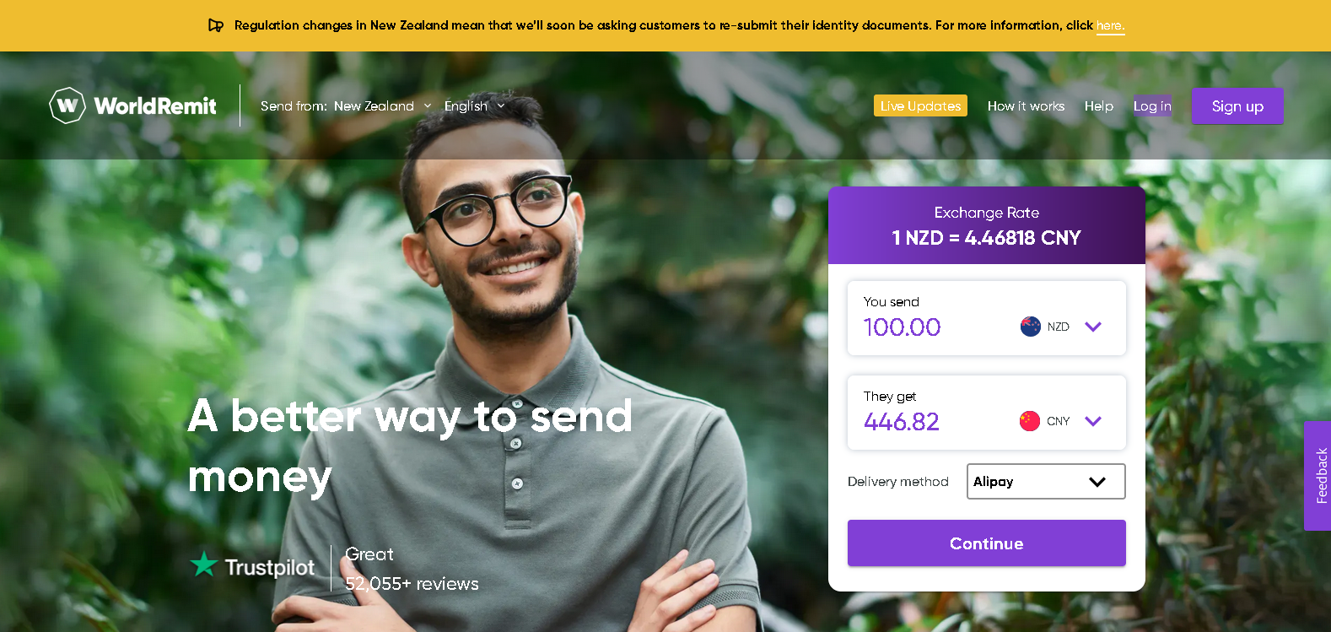
Task: Open the English language selector
Action: point(474,106)
